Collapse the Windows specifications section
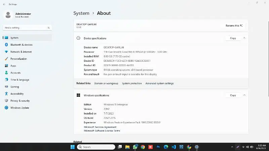The width and height of the screenshot is (269, 151). pyautogui.click(x=244, y=95)
